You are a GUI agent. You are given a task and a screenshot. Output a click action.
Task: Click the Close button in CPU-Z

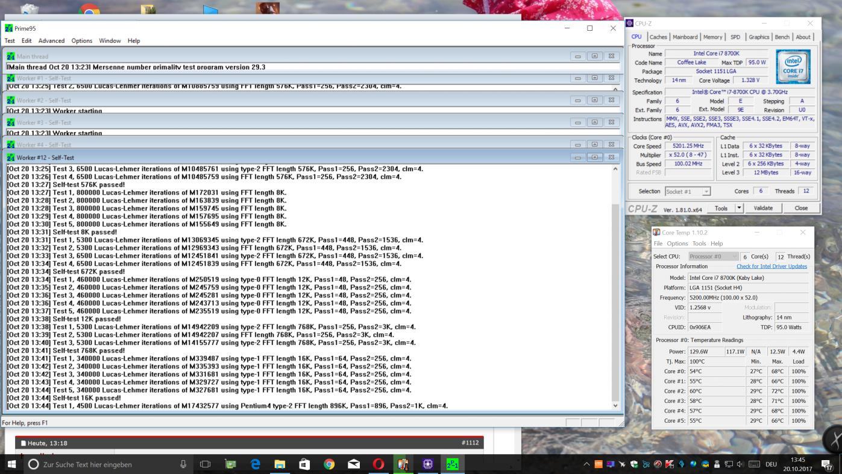pos(801,208)
